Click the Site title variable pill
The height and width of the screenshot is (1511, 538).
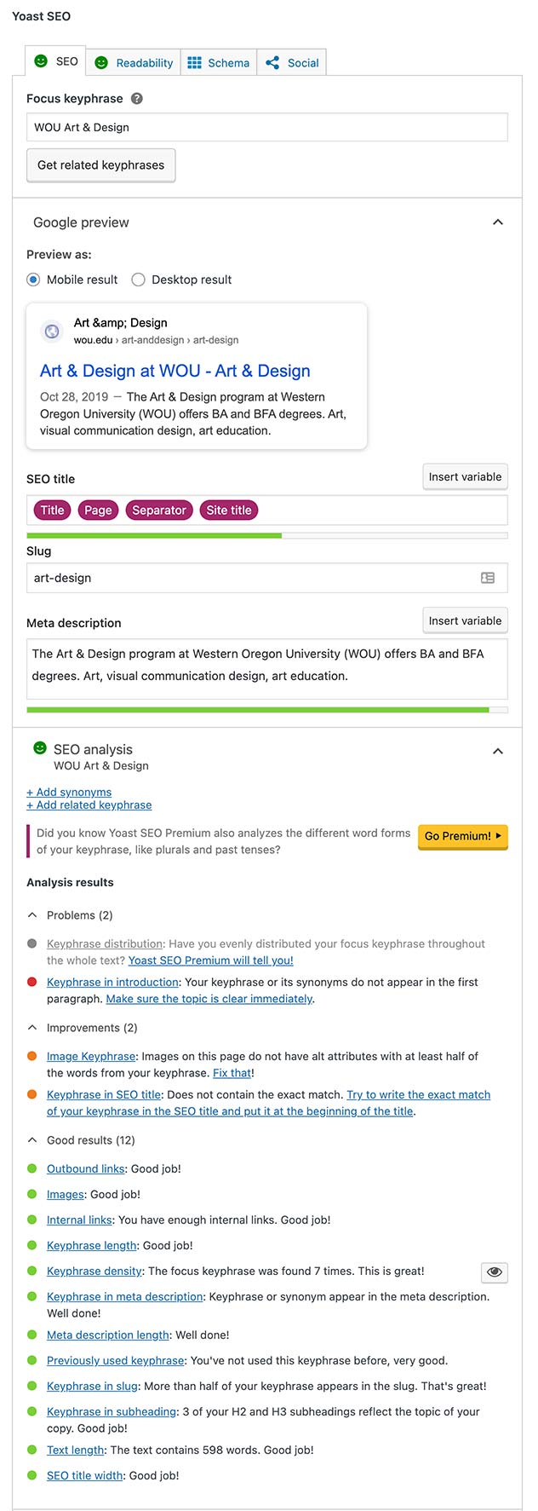click(x=228, y=510)
